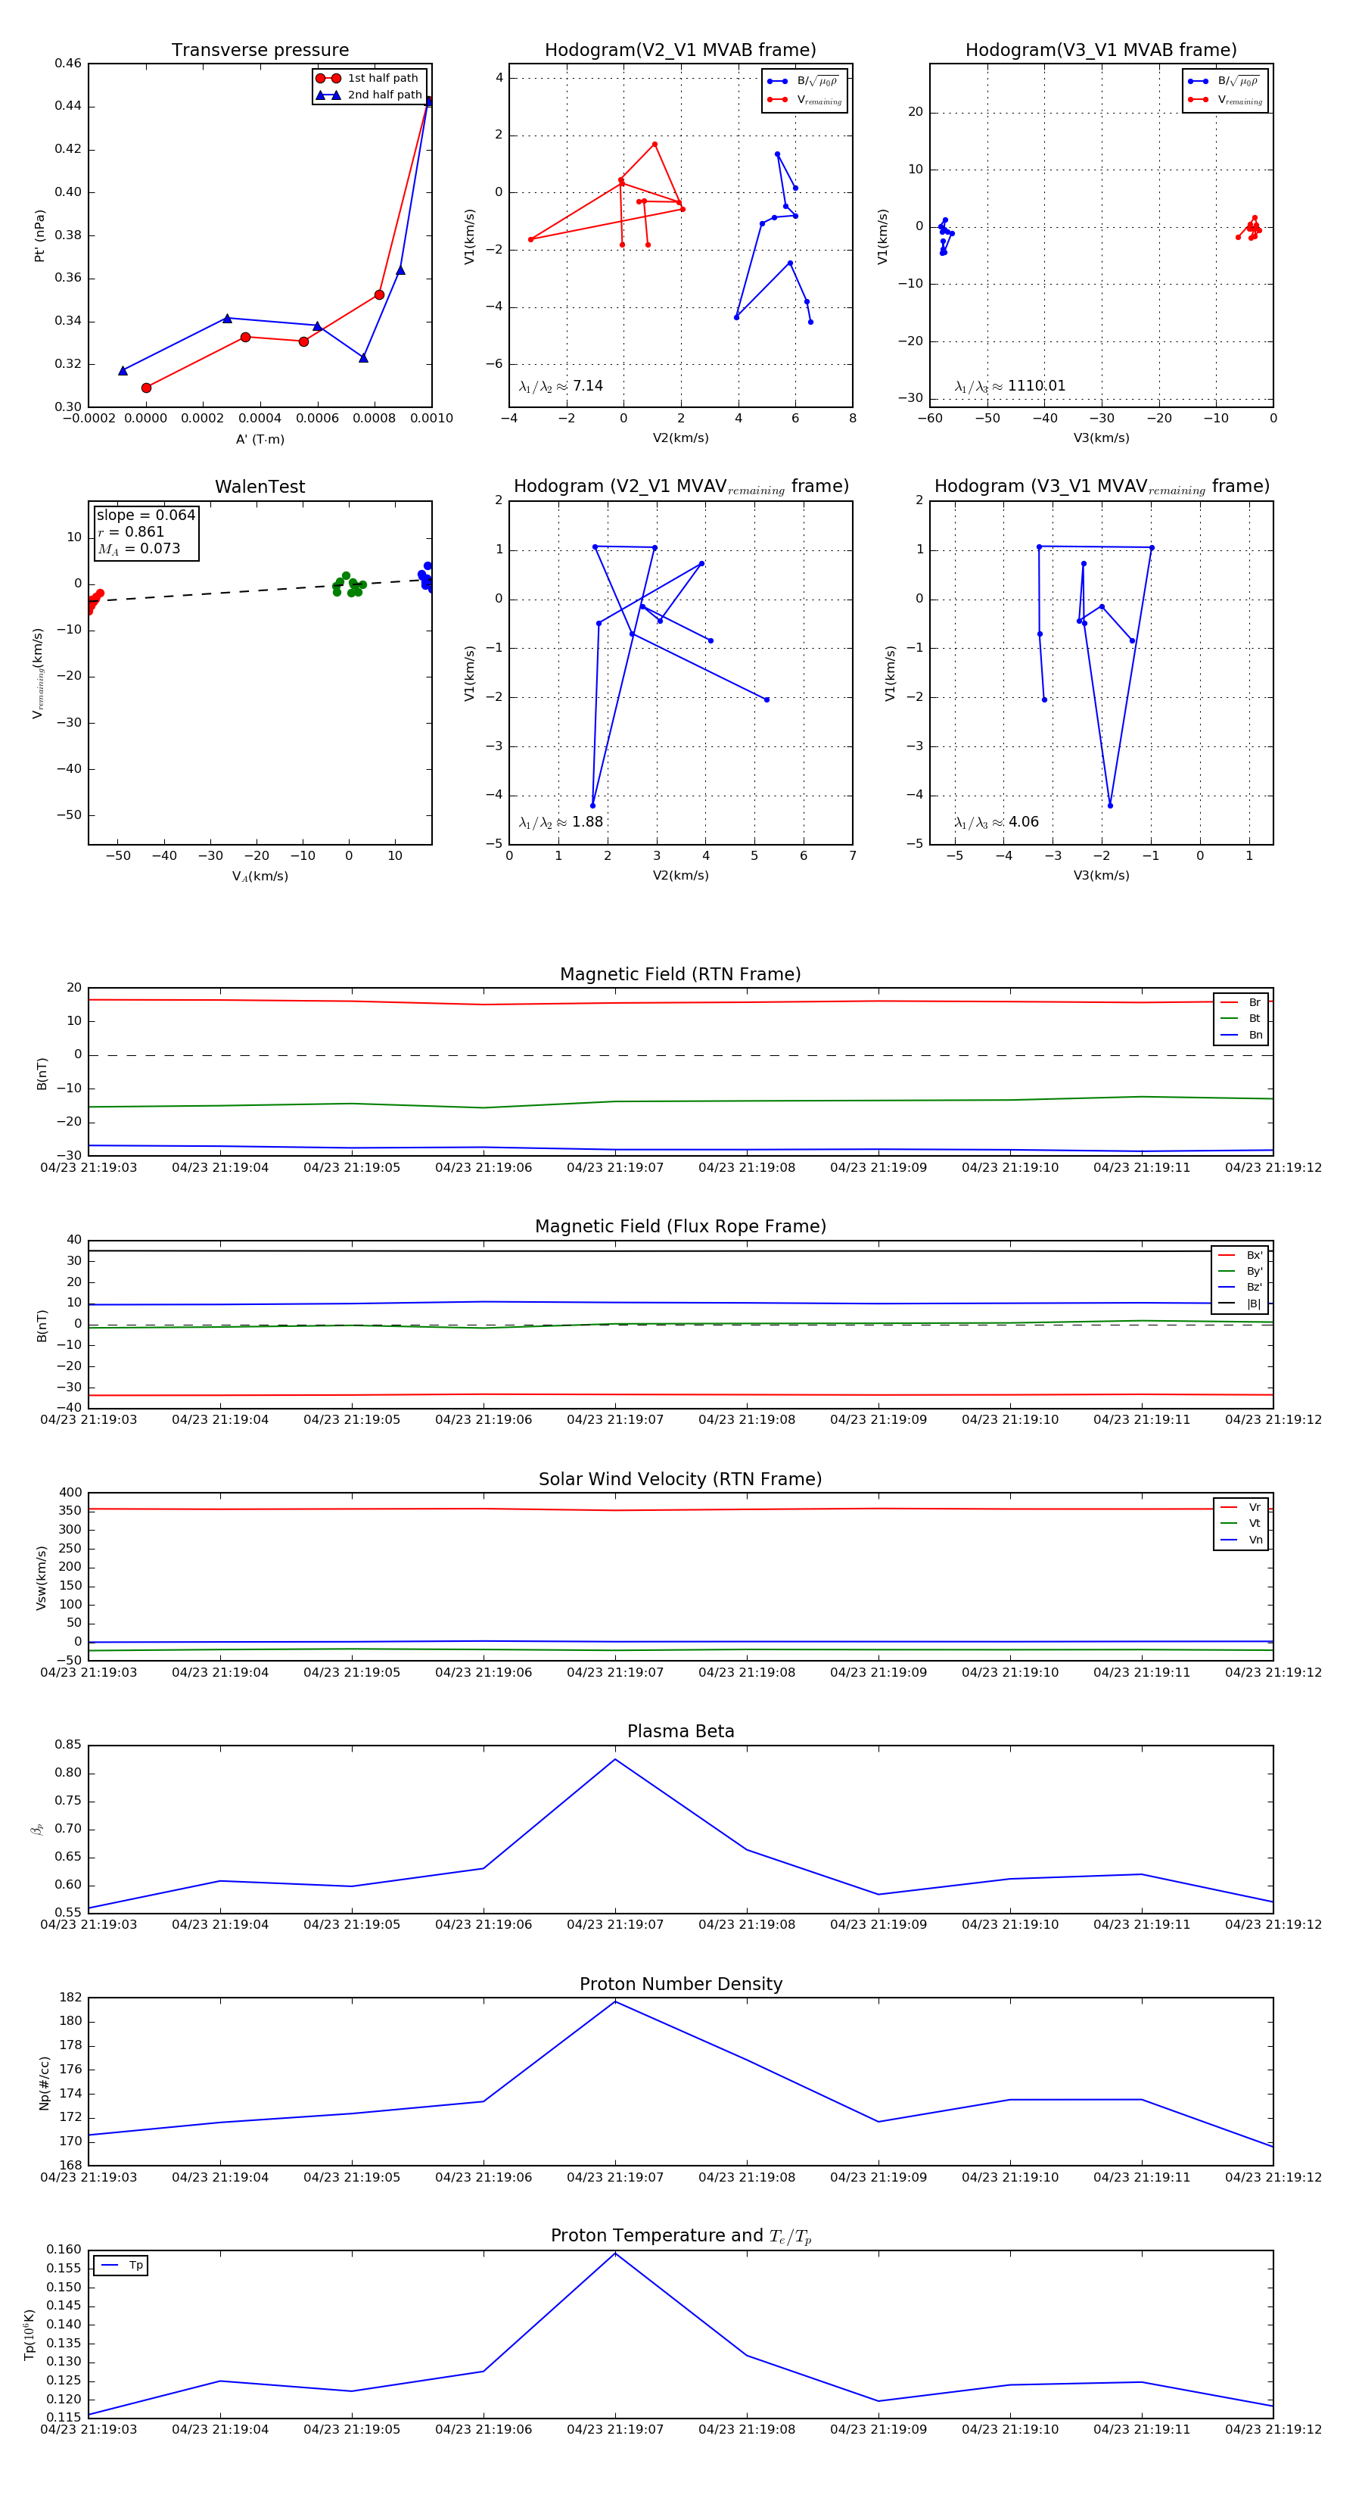Image resolution: width=1362 pixels, height=2498 pixels.
Task: Click the 'Proton Temperature and Te/Tp' title
Action: [680, 2236]
